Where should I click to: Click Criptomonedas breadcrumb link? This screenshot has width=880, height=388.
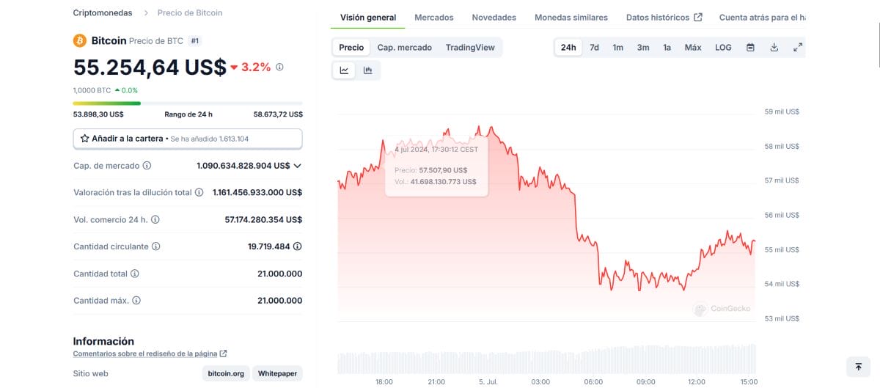pyautogui.click(x=103, y=12)
